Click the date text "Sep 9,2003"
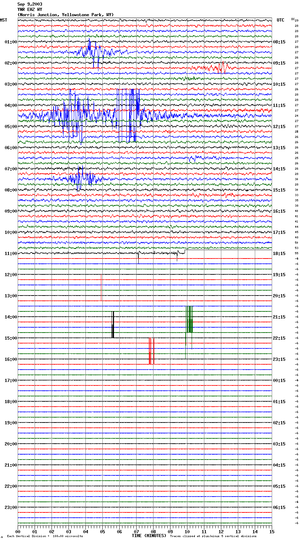Image resolution: width=300 pixels, height=541 pixels. [30, 4]
